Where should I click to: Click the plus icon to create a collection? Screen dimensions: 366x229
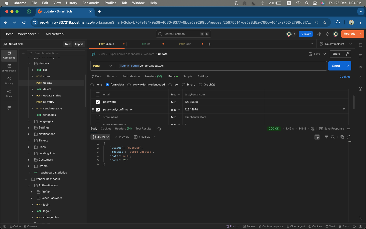coord(23,53)
